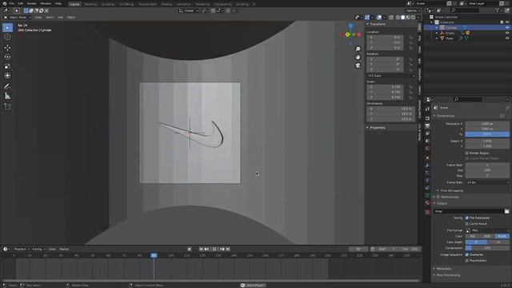Hide the Cylinder object in outliner
The image size is (512, 288).
click(x=507, y=28)
